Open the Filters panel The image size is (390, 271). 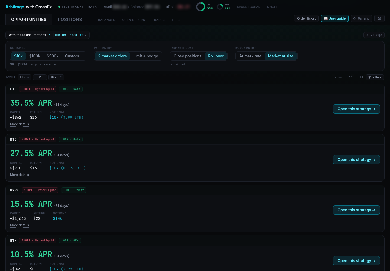tap(375, 77)
